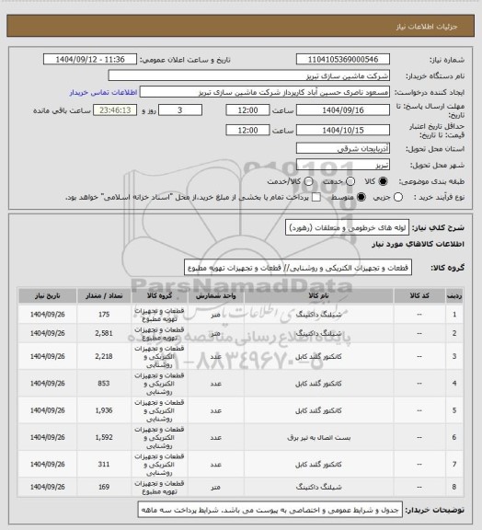
Task: Click quantity 853 in row 4
Action: click(104, 384)
